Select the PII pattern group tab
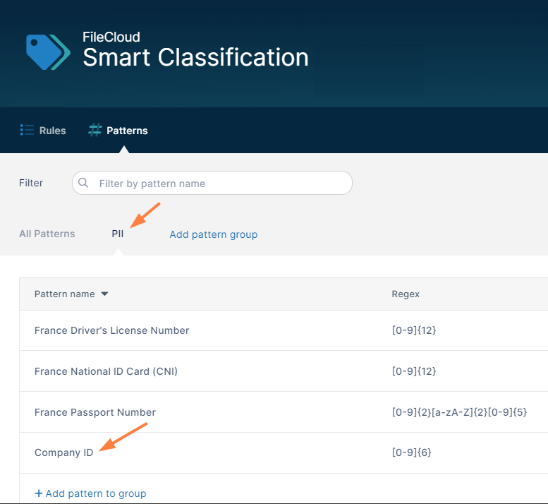 pyautogui.click(x=117, y=234)
